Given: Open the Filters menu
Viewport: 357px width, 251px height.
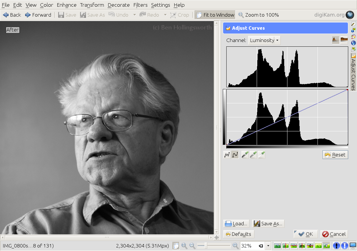Looking at the screenshot, I should (140, 5).
